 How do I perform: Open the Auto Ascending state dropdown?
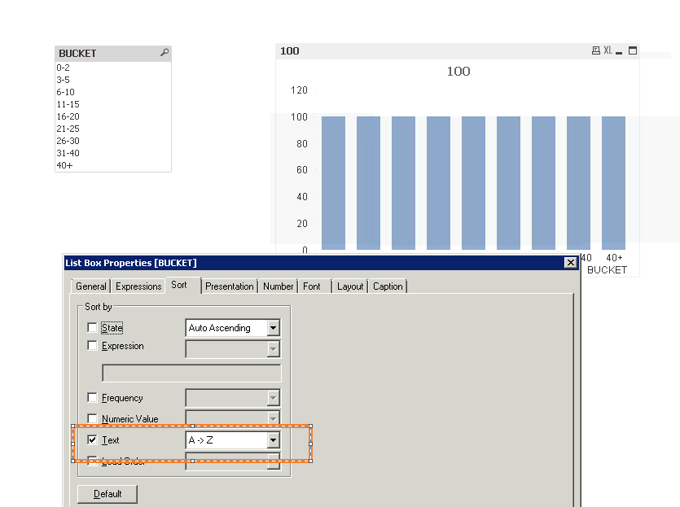pyautogui.click(x=273, y=328)
